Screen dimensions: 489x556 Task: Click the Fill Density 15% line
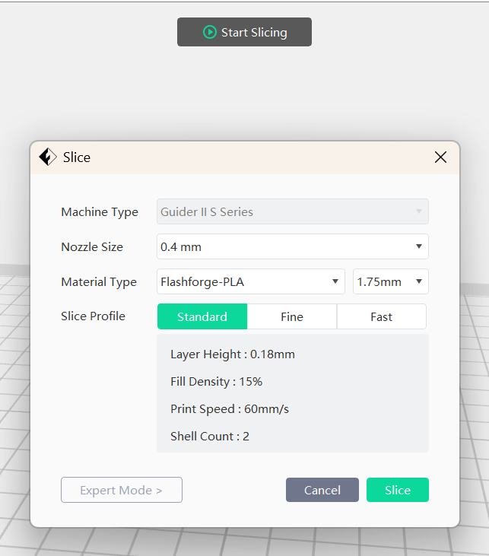tap(216, 382)
